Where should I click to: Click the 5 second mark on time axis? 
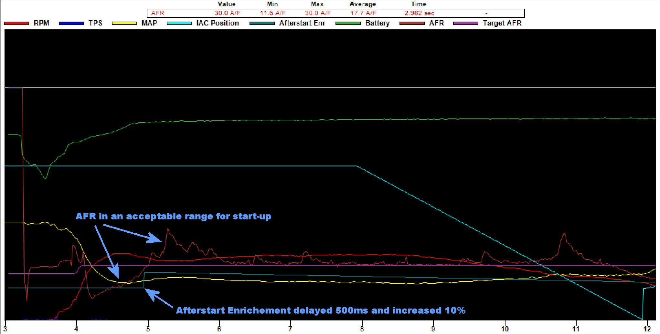click(x=148, y=329)
